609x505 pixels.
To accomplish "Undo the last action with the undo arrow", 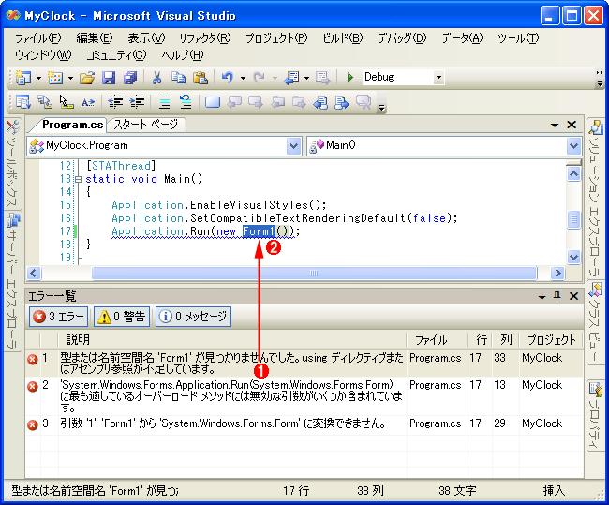I will pos(228,78).
